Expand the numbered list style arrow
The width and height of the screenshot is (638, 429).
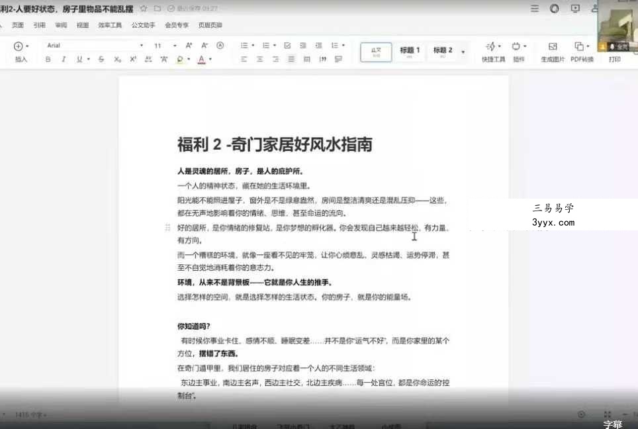[x=275, y=46]
